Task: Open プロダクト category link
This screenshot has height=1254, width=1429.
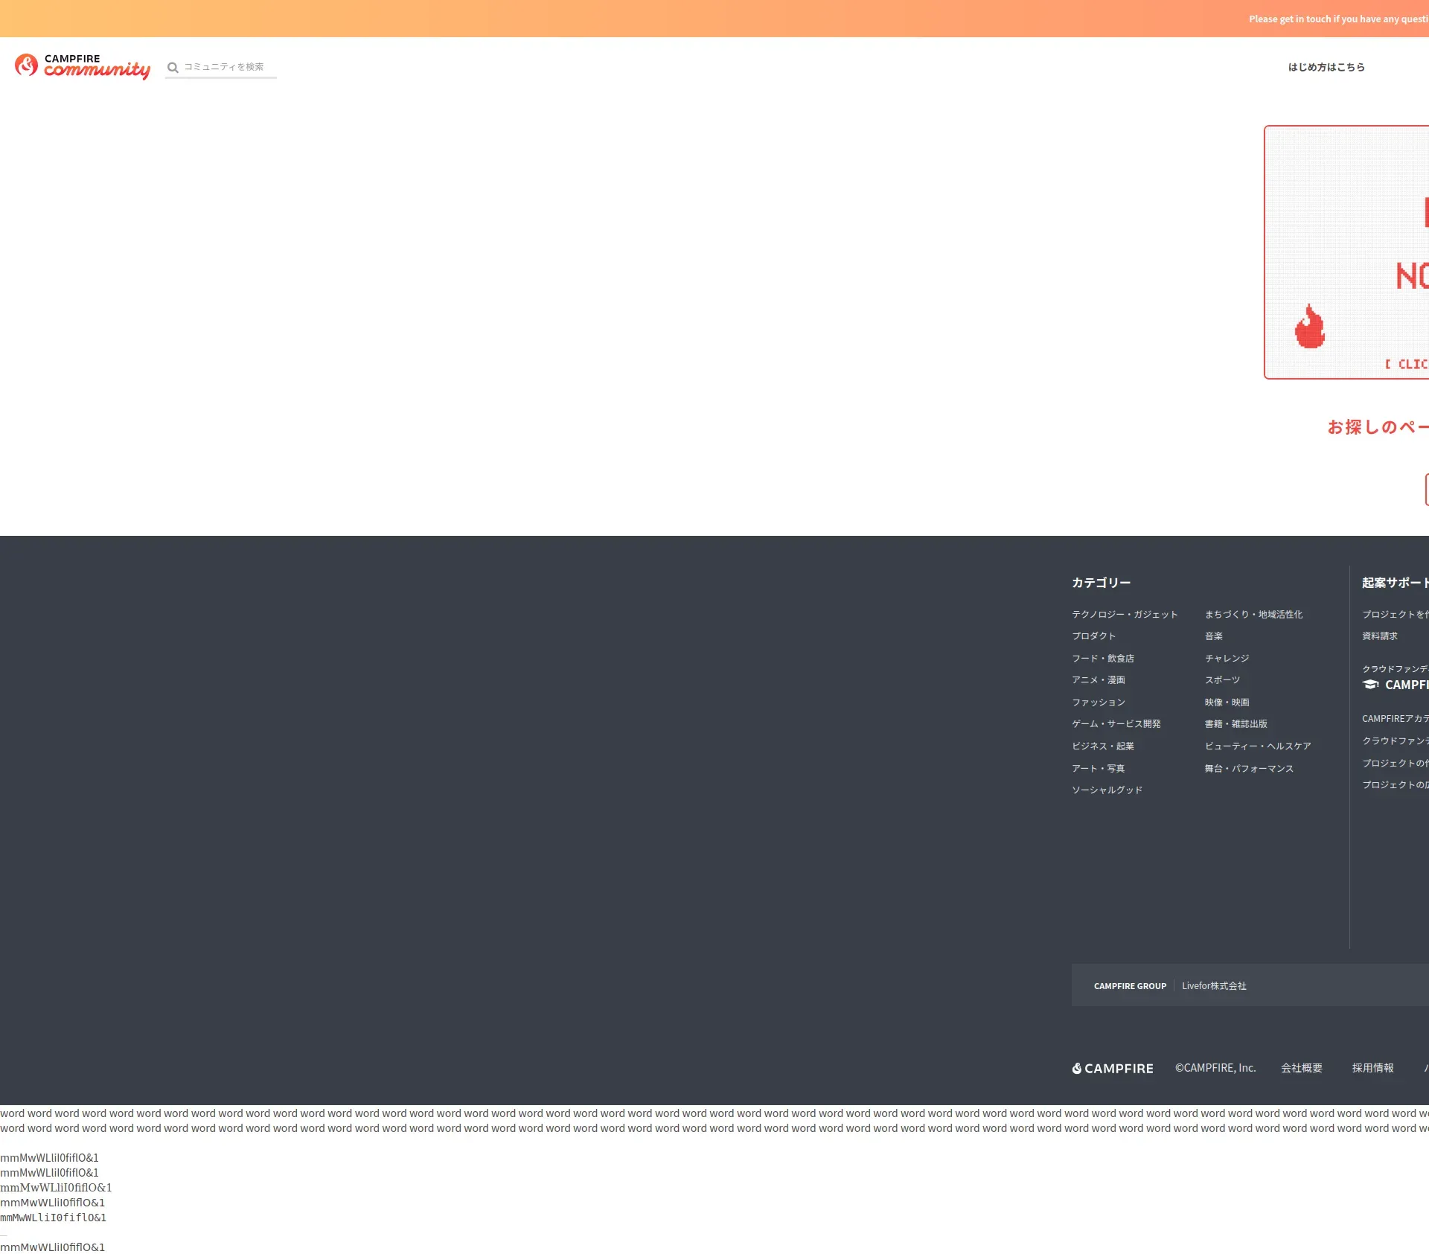Action: [1093, 636]
